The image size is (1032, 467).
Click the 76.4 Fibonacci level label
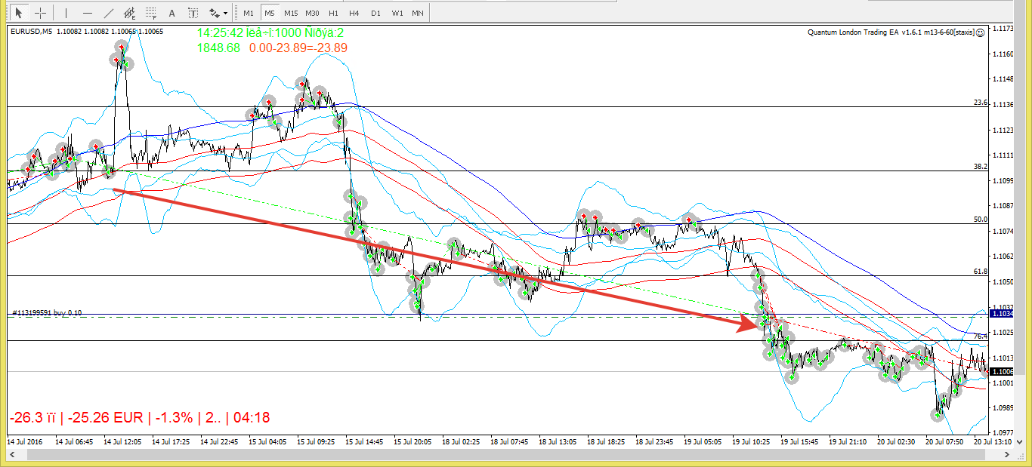click(x=981, y=336)
